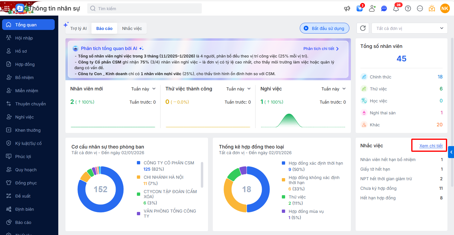Screen dimensions: 454x235
Task: Click blue CÔNG TY CỔ PHẦN CSM legend swatch
Action: point(139,163)
